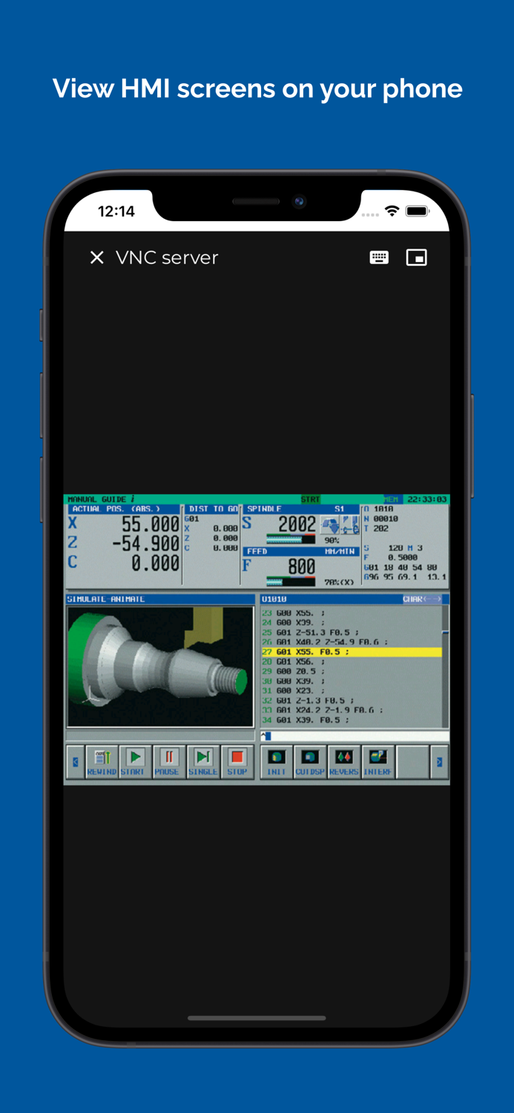Viewport: 514px width, 1113px height.
Task: Click the SINGLE step softkey
Action: (x=202, y=762)
